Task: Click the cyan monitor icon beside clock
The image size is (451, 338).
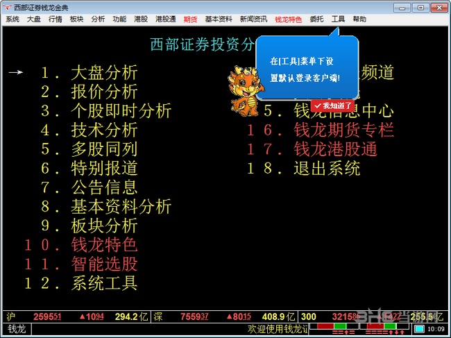Action: coord(419,329)
